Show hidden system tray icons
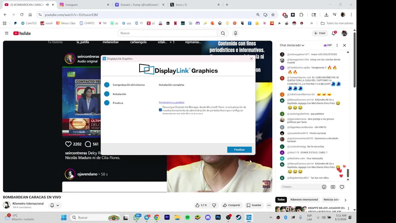The image size is (396, 223). click(x=271, y=217)
